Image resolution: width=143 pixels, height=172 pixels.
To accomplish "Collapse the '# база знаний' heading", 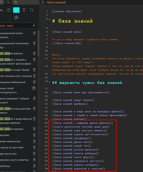I will (x=49, y=20).
